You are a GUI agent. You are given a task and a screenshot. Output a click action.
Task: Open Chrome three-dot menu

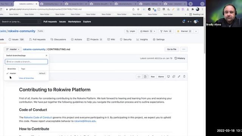[x=202, y=9]
